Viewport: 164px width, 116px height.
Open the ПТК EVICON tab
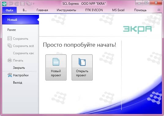point(94,10)
